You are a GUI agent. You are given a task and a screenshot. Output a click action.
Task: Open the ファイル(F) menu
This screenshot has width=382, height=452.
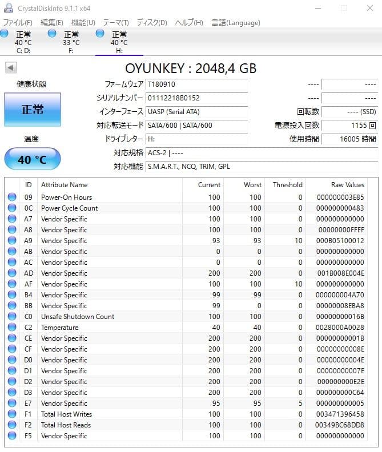coord(18,22)
